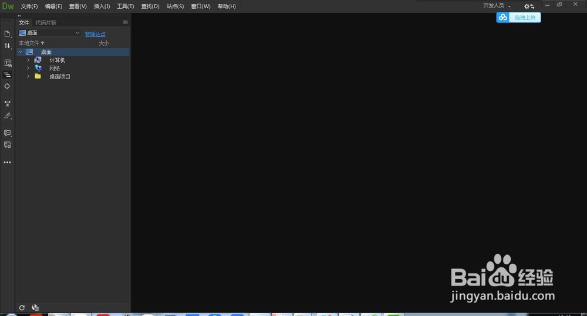Select the 桌面 root row label
The height and width of the screenshot is (316, 587).
click(46, 52)
